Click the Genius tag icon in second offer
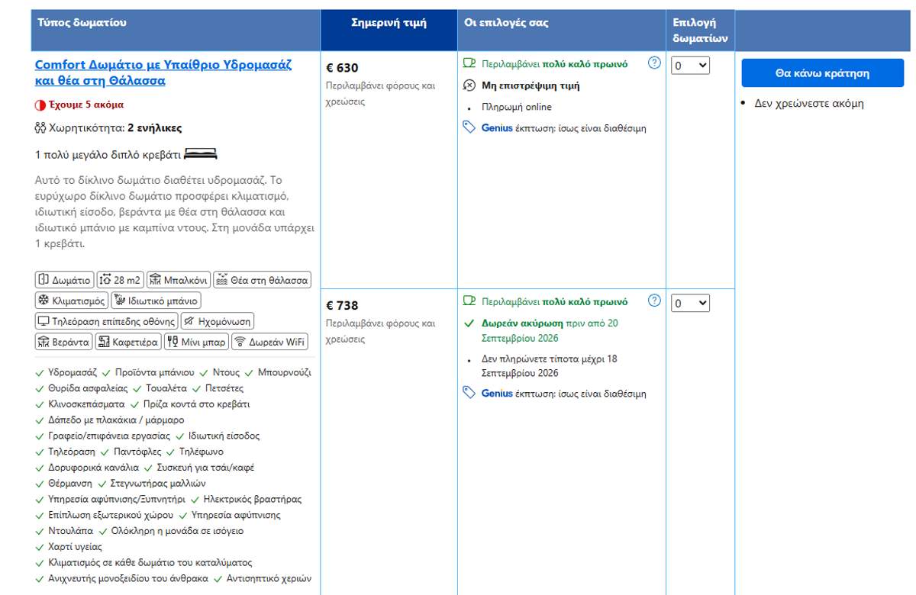 (469, 393)
